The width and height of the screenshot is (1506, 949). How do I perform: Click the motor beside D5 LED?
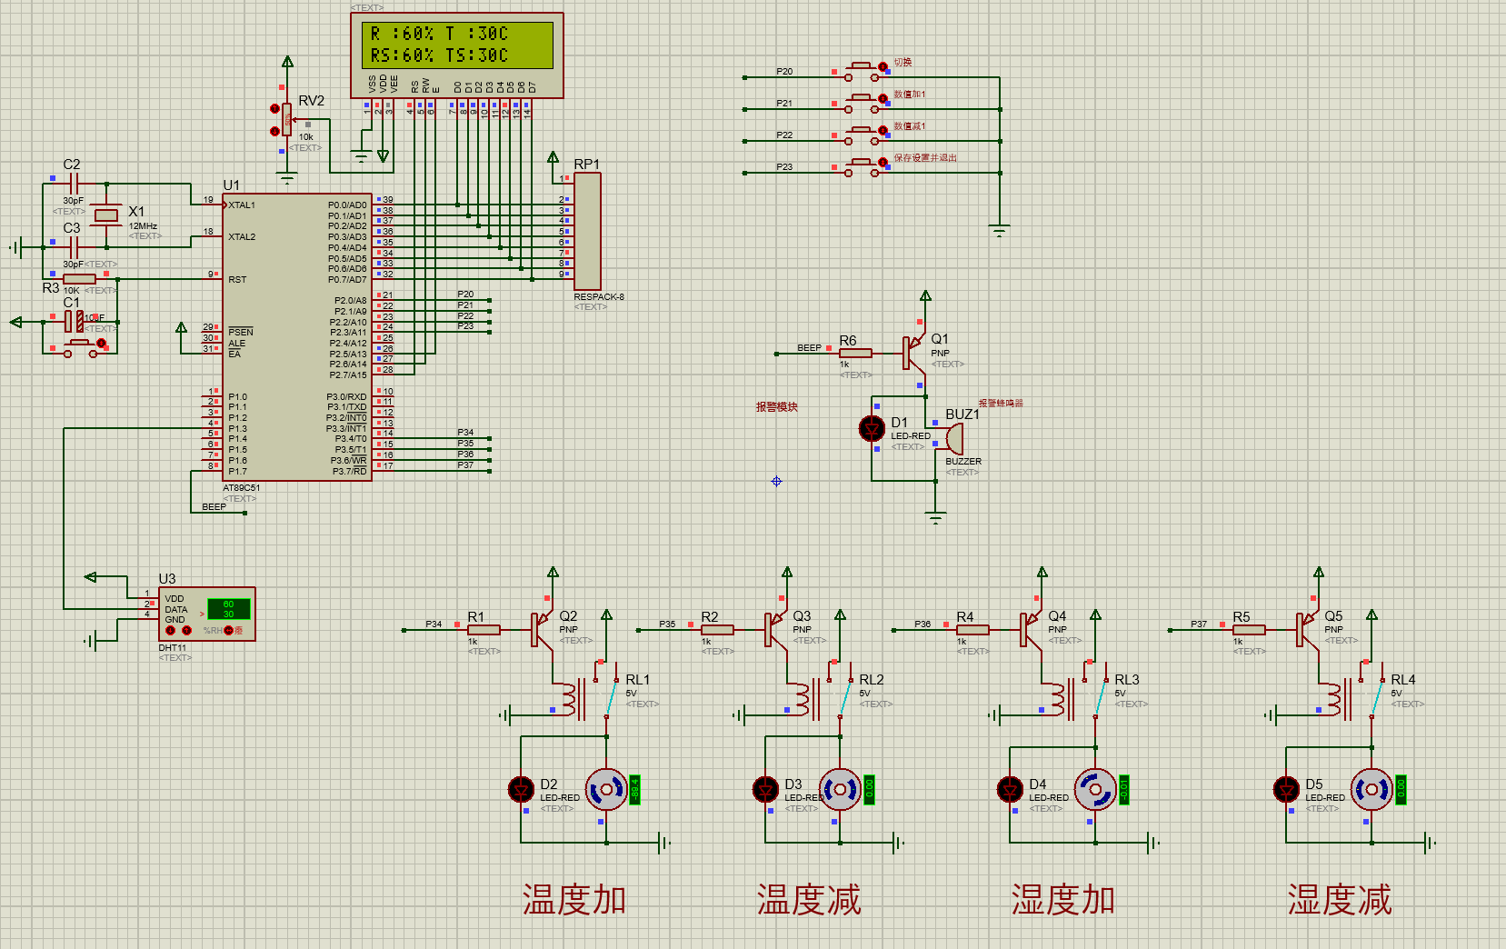[x=1371, y=789]
